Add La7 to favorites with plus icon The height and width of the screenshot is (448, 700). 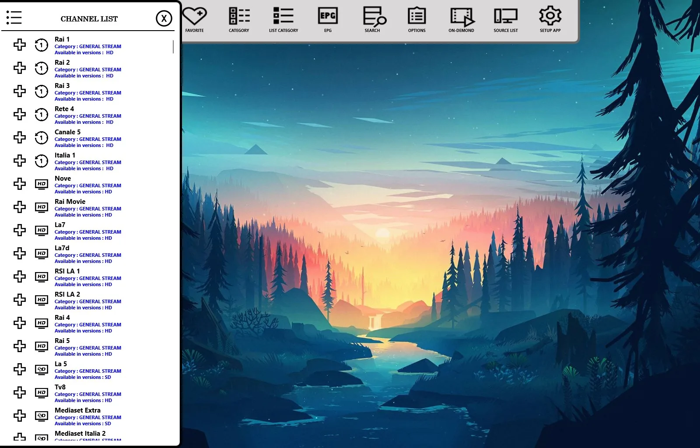coord(20,230)
